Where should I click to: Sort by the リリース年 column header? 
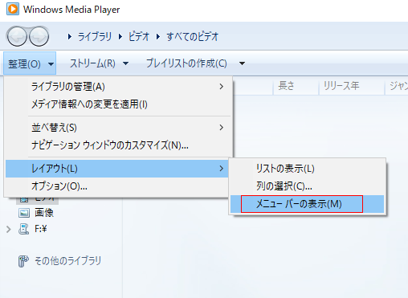point(352,86)
